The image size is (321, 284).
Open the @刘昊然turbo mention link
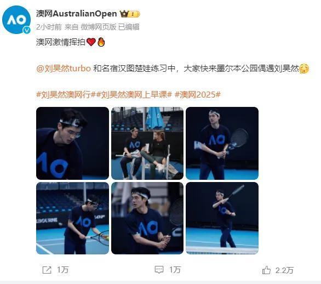point(64,68)
